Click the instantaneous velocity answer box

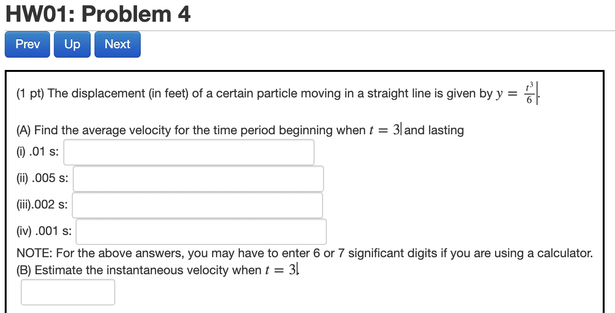click(x=68, y=292)
